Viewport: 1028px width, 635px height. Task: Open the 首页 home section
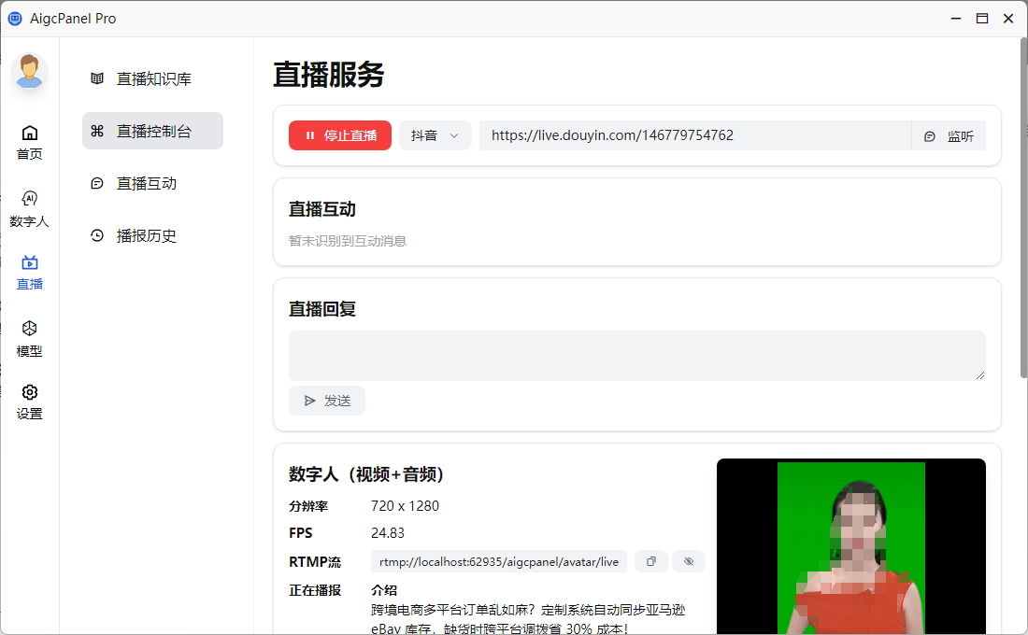click(30, 143)
